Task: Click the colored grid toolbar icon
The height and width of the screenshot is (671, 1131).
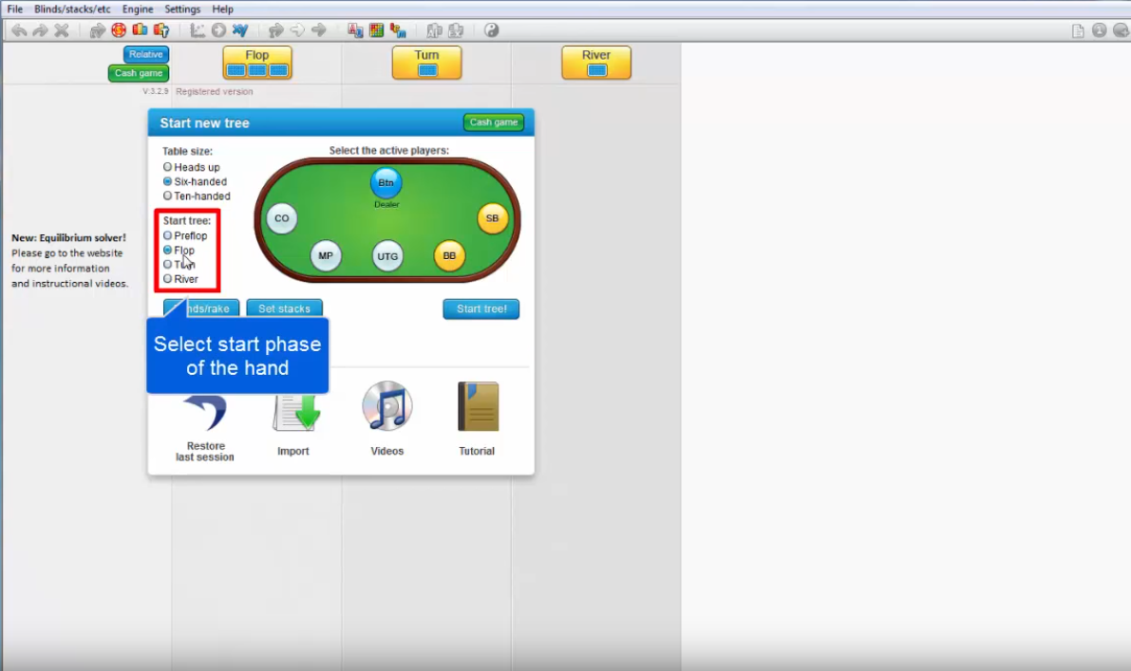Action: pos(378,29)
